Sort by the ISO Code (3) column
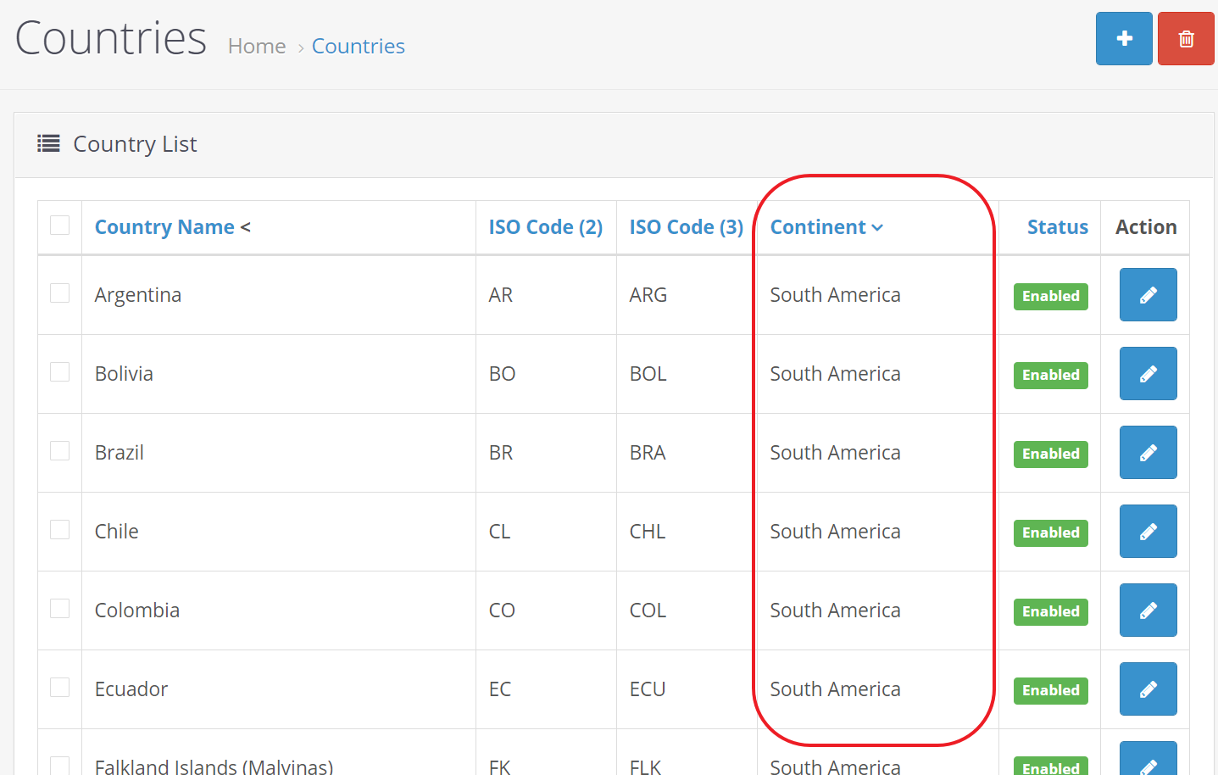Image resolution: width=1218 pixels, height=775 pixels. [x=686, y=227]
